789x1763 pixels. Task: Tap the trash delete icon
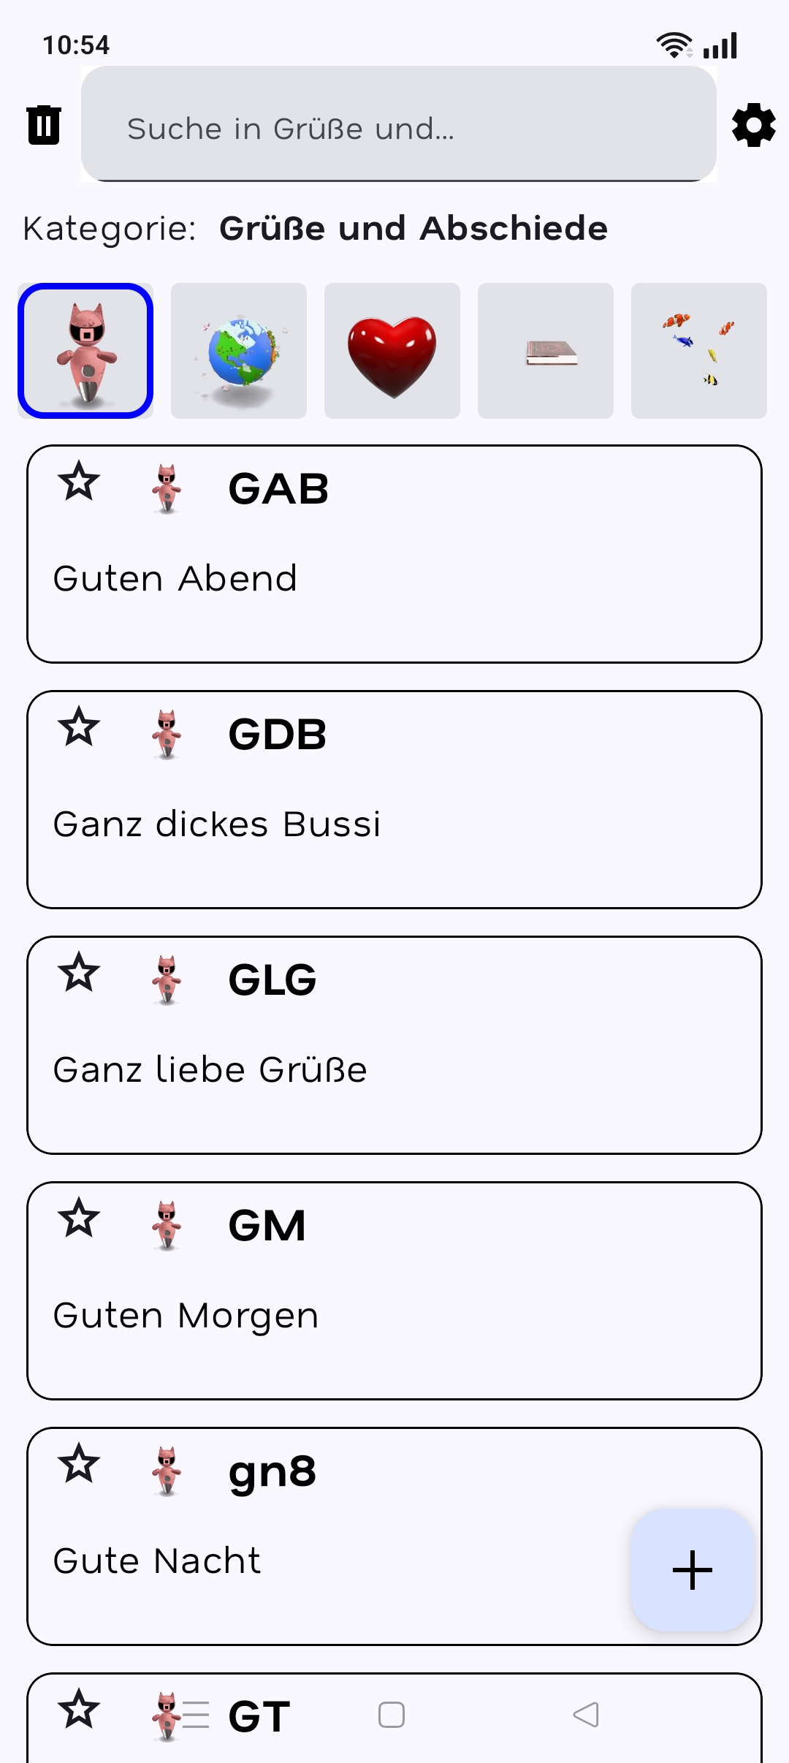(44, 125)
